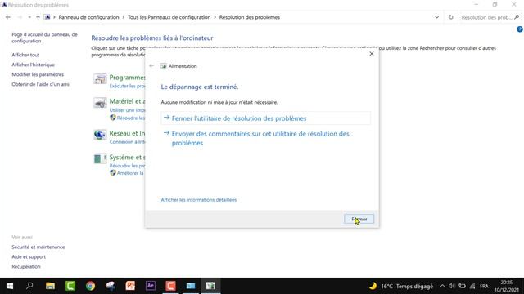Click Afficher tout in sidebar

(25, 55)
